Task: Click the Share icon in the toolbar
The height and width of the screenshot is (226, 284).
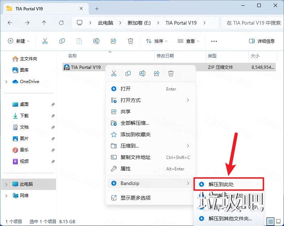Action: 113,41
